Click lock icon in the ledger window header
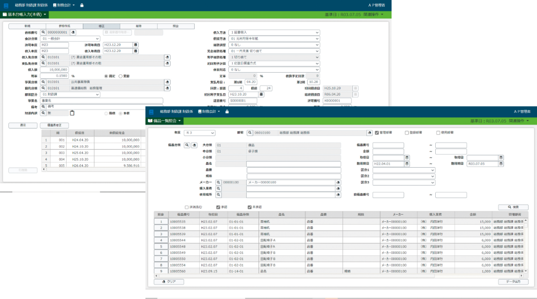The image size is (537, 299). pyautogui.click(x=82, y=5)
